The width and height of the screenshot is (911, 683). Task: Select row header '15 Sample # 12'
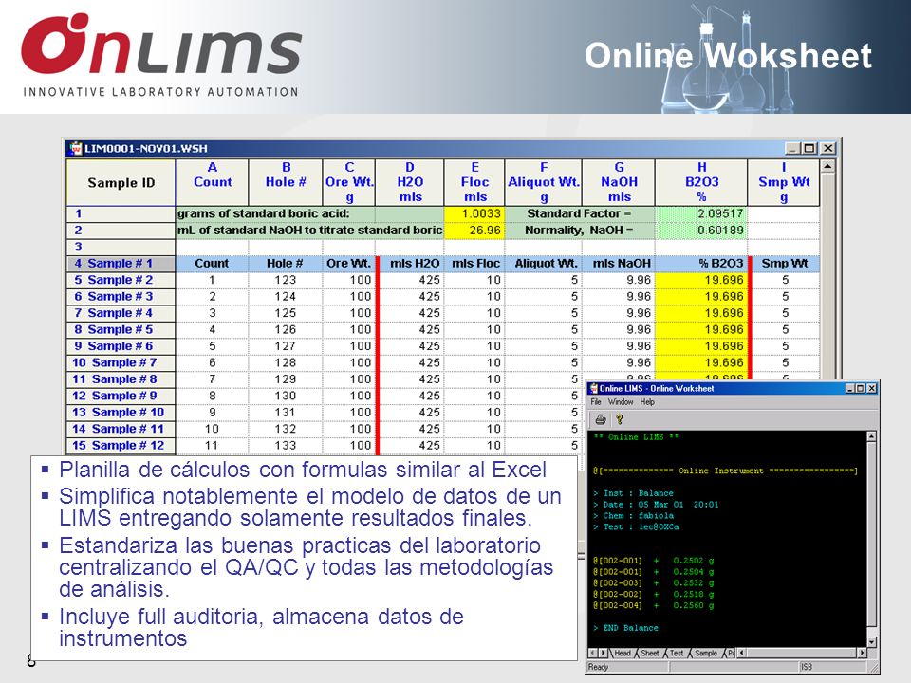[x=121, y=446]
